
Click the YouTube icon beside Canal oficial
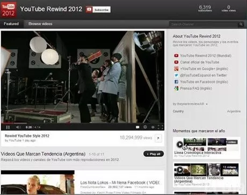(176, 62)
